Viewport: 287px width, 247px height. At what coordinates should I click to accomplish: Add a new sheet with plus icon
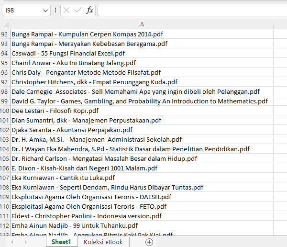149,242
